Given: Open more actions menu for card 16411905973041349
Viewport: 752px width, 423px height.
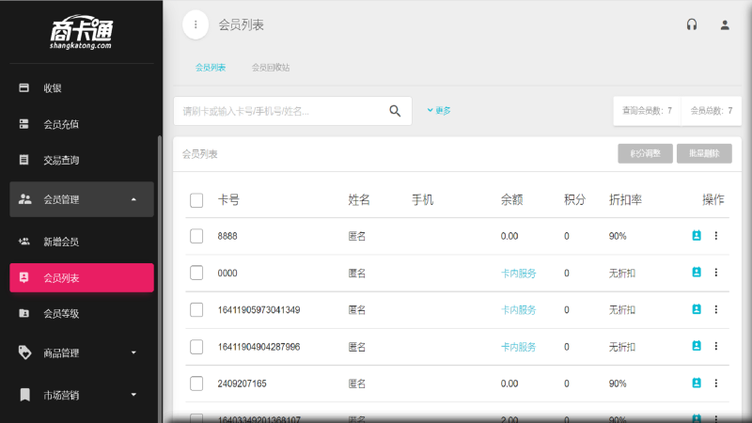Looking at the screenshot, I should pyautogui.click(x=716, y=309).
